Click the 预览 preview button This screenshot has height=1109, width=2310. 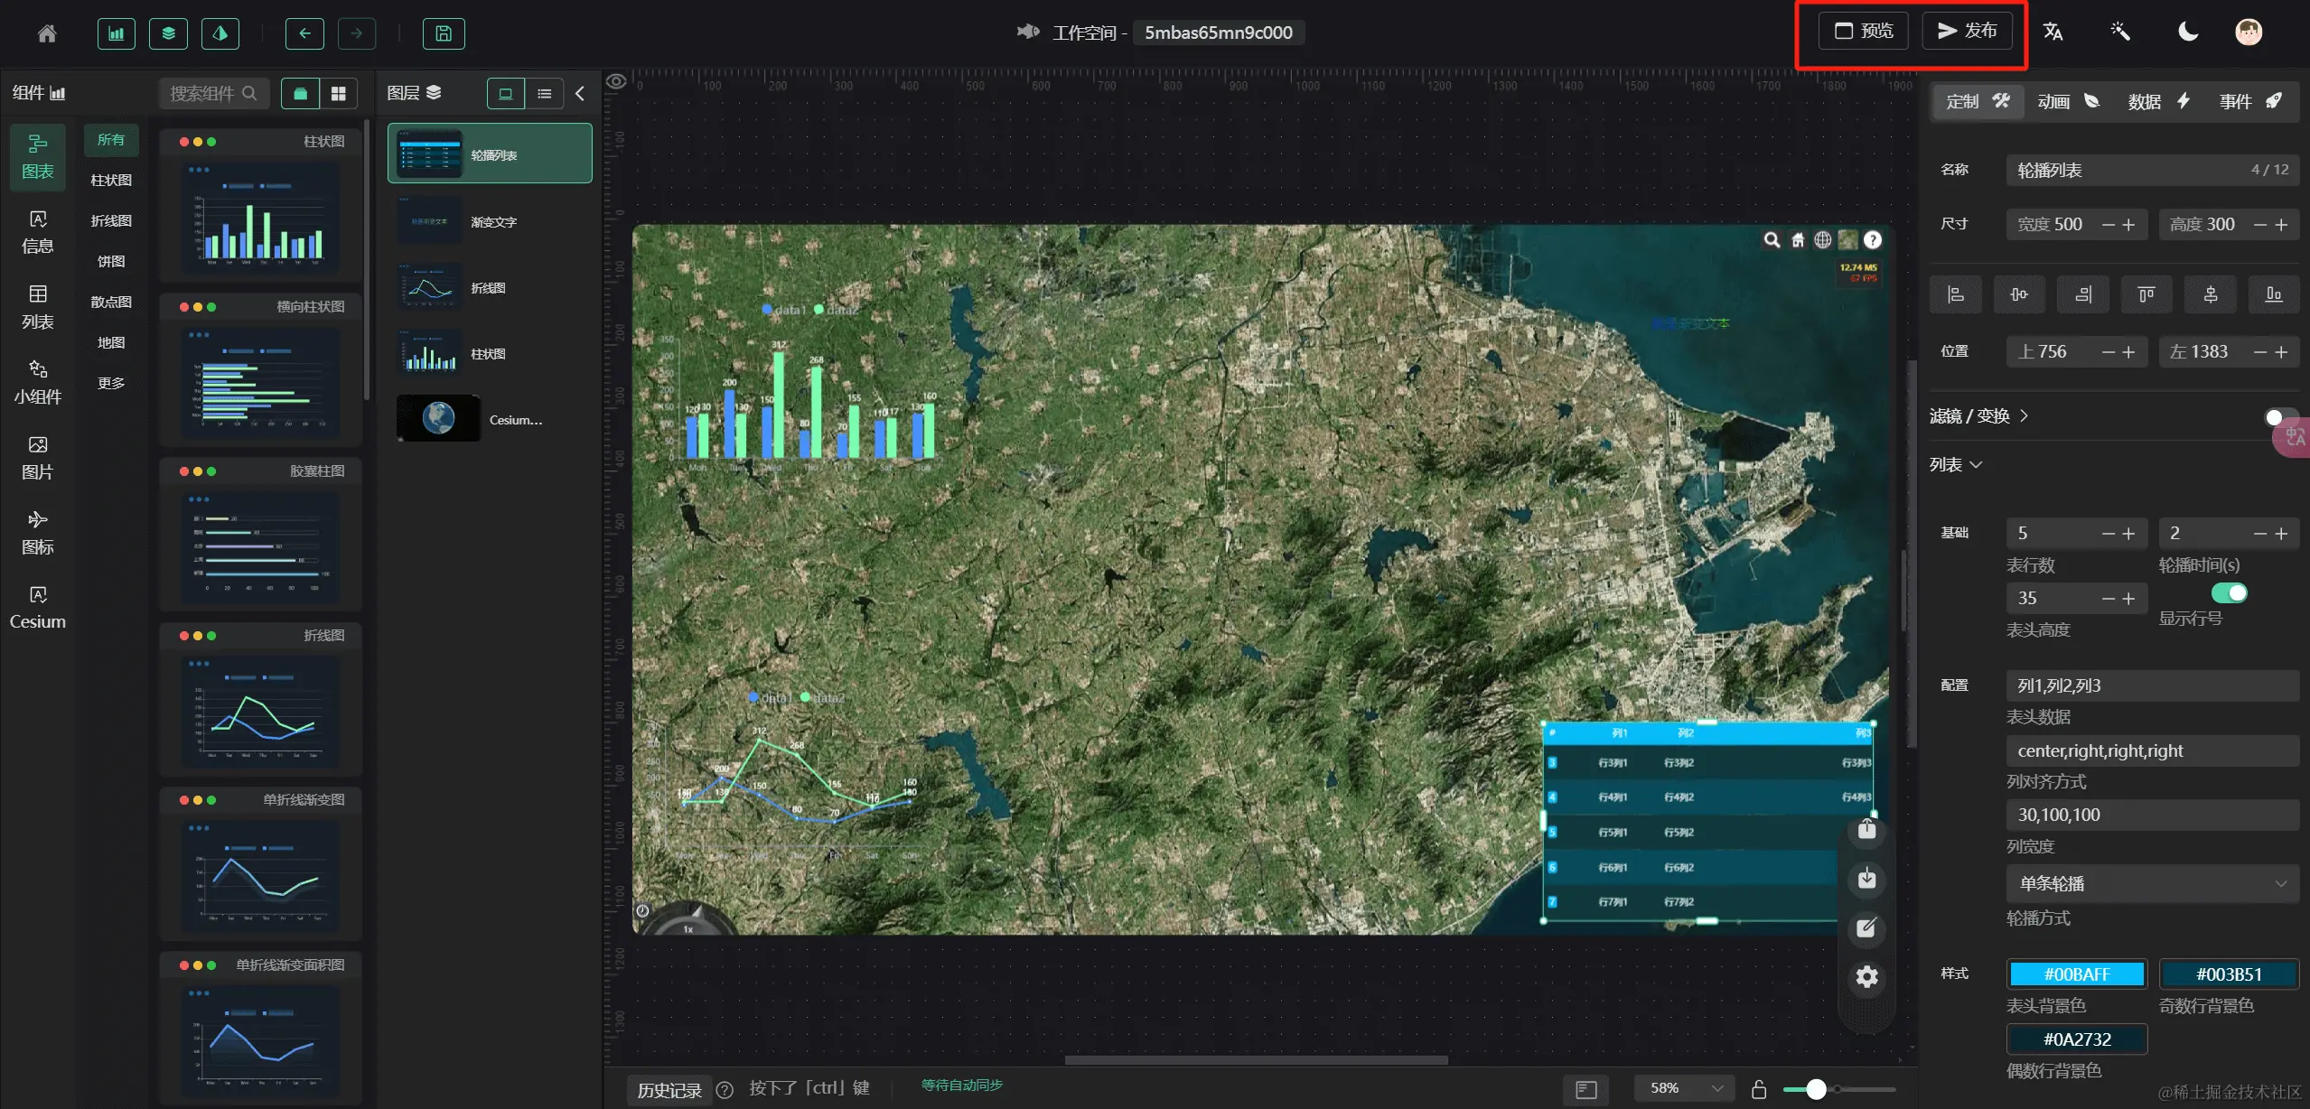pyautogui.click(x=1863, y=31)
